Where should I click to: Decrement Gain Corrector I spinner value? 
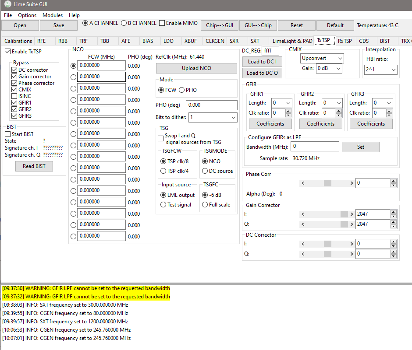(393, 216)
